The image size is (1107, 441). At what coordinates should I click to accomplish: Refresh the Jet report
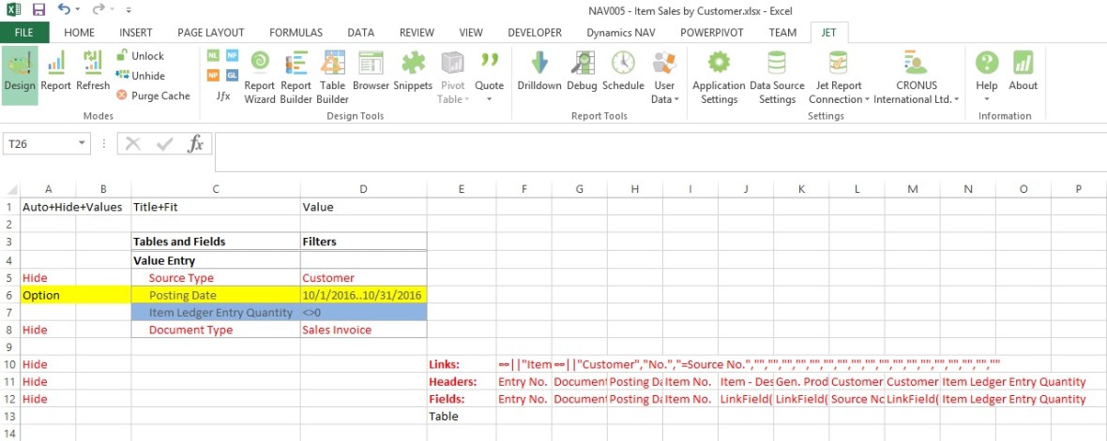[x=93, y=73]
